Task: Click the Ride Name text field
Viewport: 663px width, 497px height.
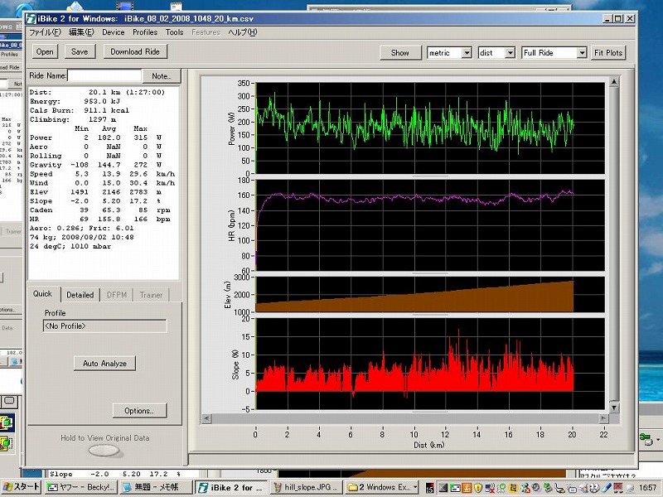Action: 104,75
